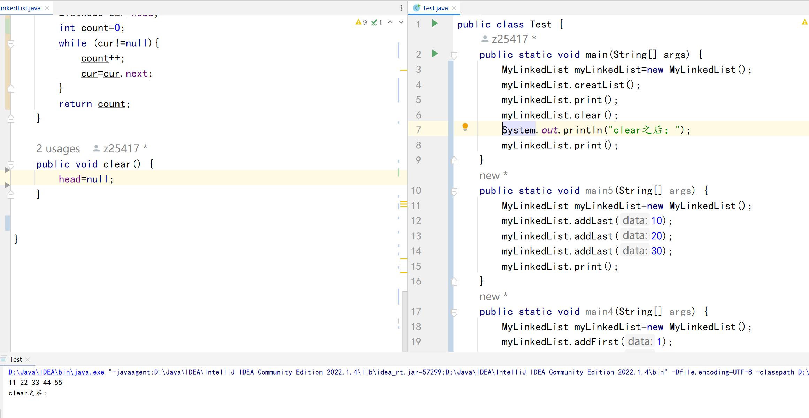Viewport: 809px width, 418px height.
Task: Collapse the main5 closing fold at line 16
Action: (x=454, y=281)
